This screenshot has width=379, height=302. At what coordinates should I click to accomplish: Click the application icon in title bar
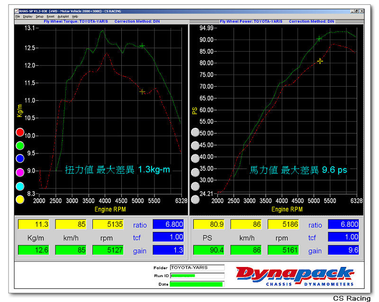coord(17,11)
